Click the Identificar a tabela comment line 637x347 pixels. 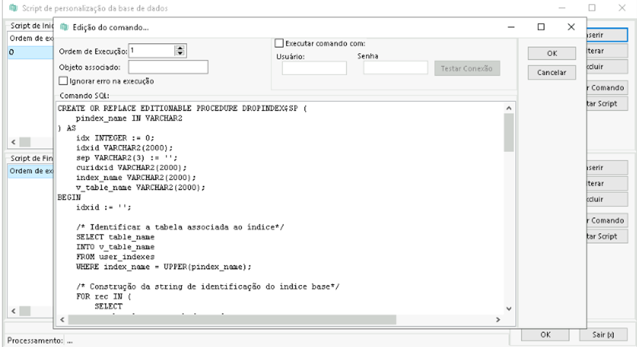pyautogui.click(x=180, y=227)
